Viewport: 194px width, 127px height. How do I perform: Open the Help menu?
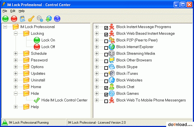click(22, 11)
